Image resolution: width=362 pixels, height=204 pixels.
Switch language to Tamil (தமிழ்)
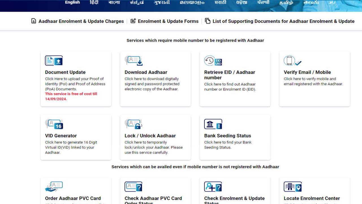[x=286, y=2]
